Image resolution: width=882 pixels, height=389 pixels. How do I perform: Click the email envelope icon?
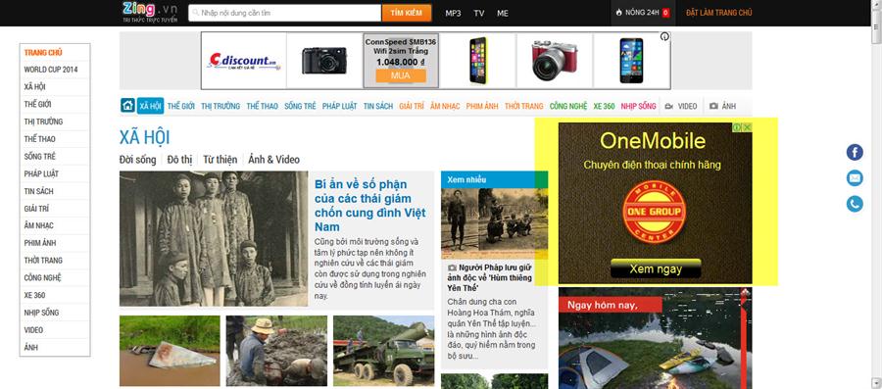(855, 177)
